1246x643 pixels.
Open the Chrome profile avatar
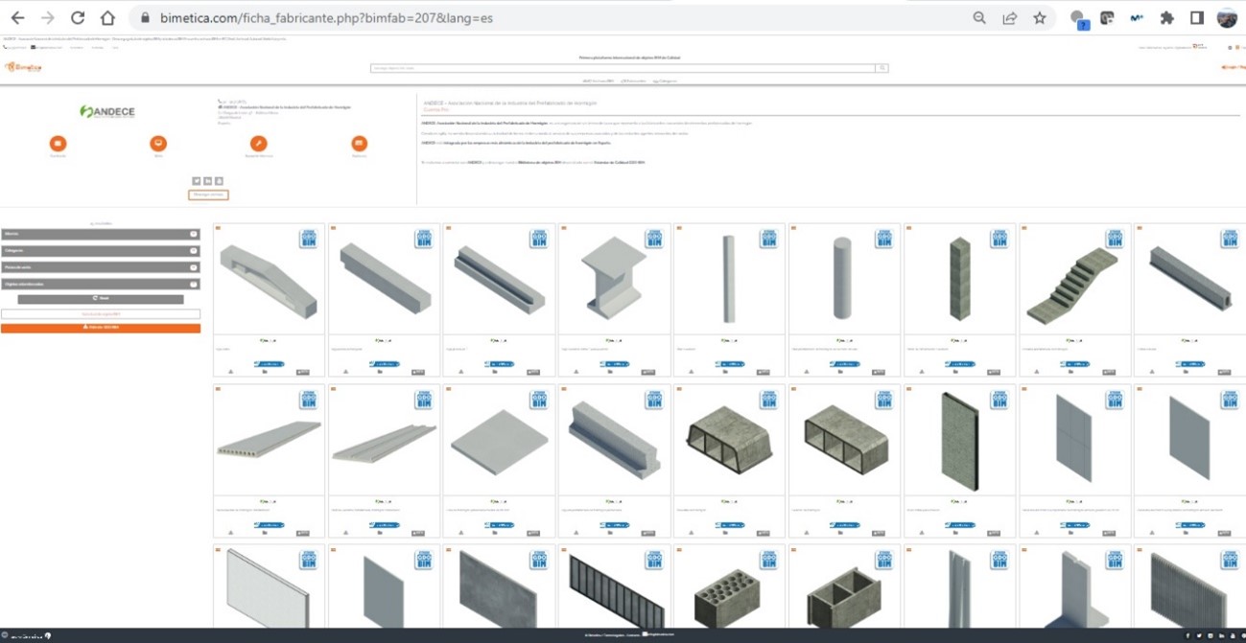1227,17
